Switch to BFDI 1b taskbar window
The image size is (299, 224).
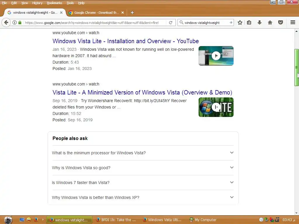point(116,220)
